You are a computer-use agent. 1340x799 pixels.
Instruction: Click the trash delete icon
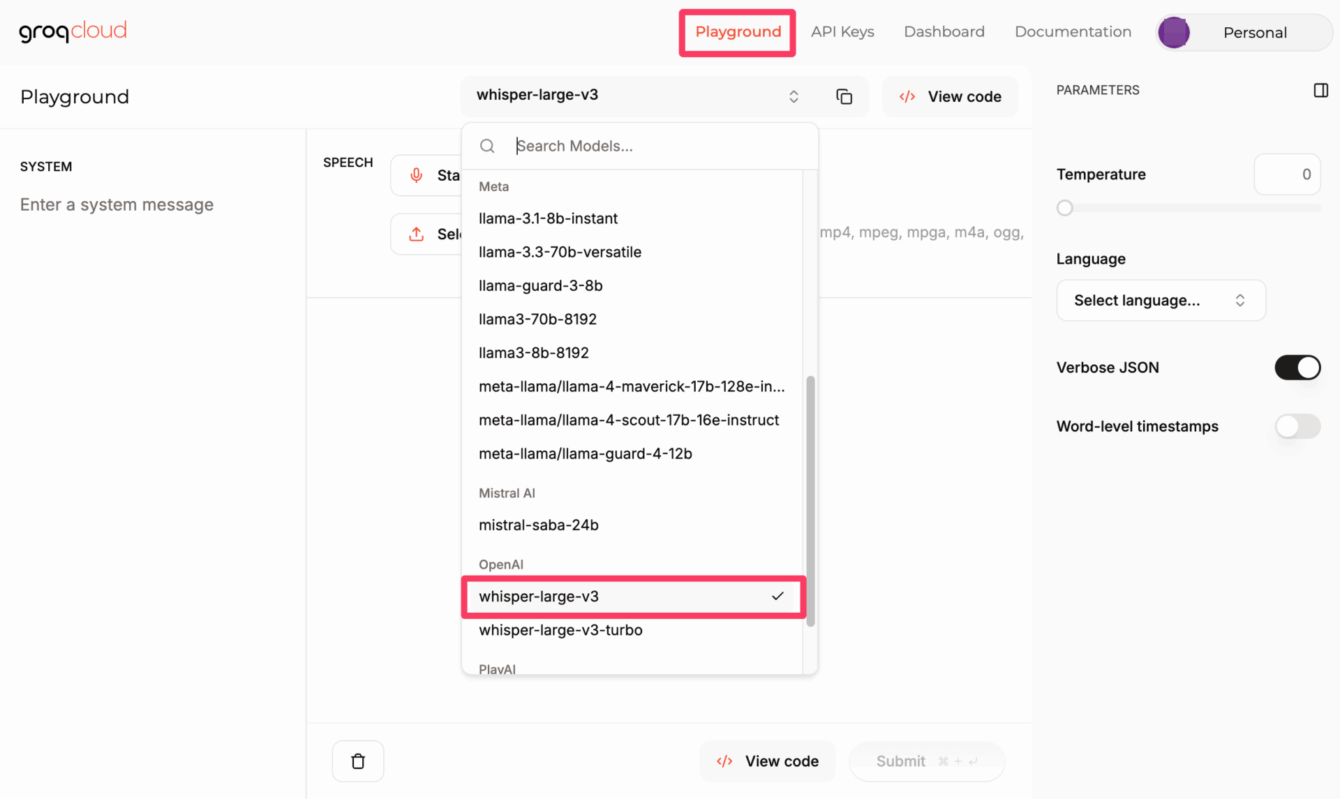(358, 761)
